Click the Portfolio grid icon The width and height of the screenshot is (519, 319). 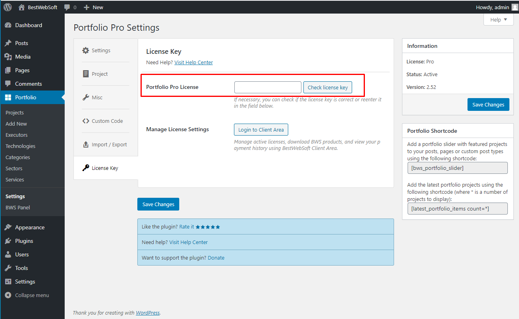8,97
